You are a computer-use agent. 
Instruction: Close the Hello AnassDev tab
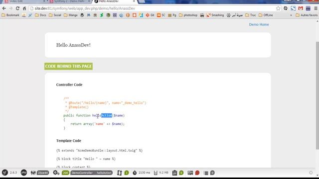(134, 1)
